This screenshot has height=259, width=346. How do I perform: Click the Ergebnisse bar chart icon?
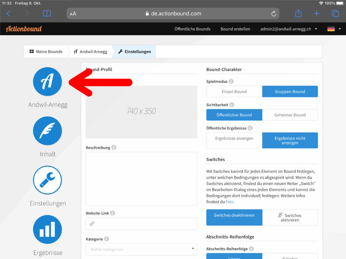tap(47, 230)
